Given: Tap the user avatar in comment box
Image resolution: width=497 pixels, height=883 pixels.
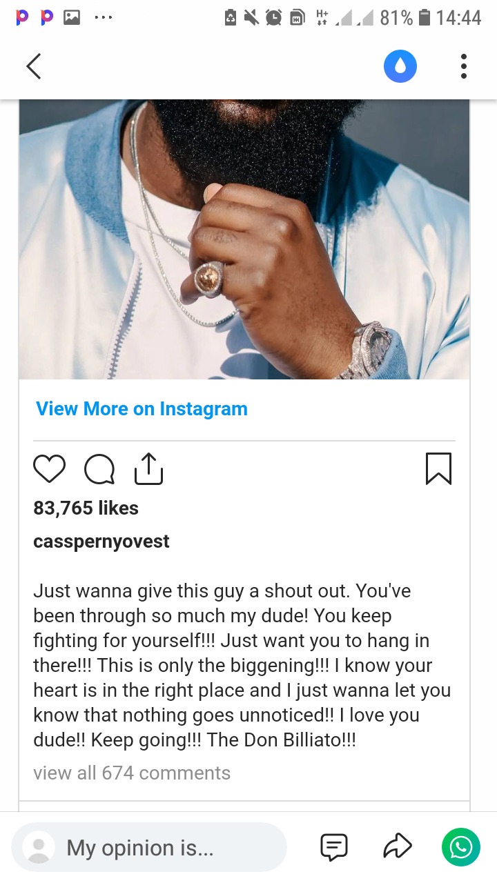Looking at the screenshot, I should (x=39, y=847).
